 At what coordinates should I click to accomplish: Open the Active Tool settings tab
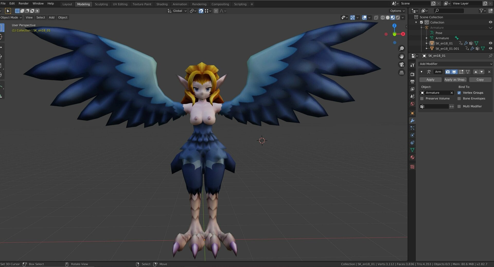click(412, 65)
